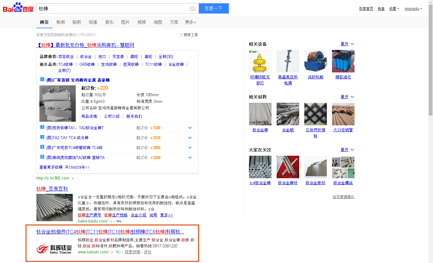Open 搜索工具 filter

coord(189,35)
